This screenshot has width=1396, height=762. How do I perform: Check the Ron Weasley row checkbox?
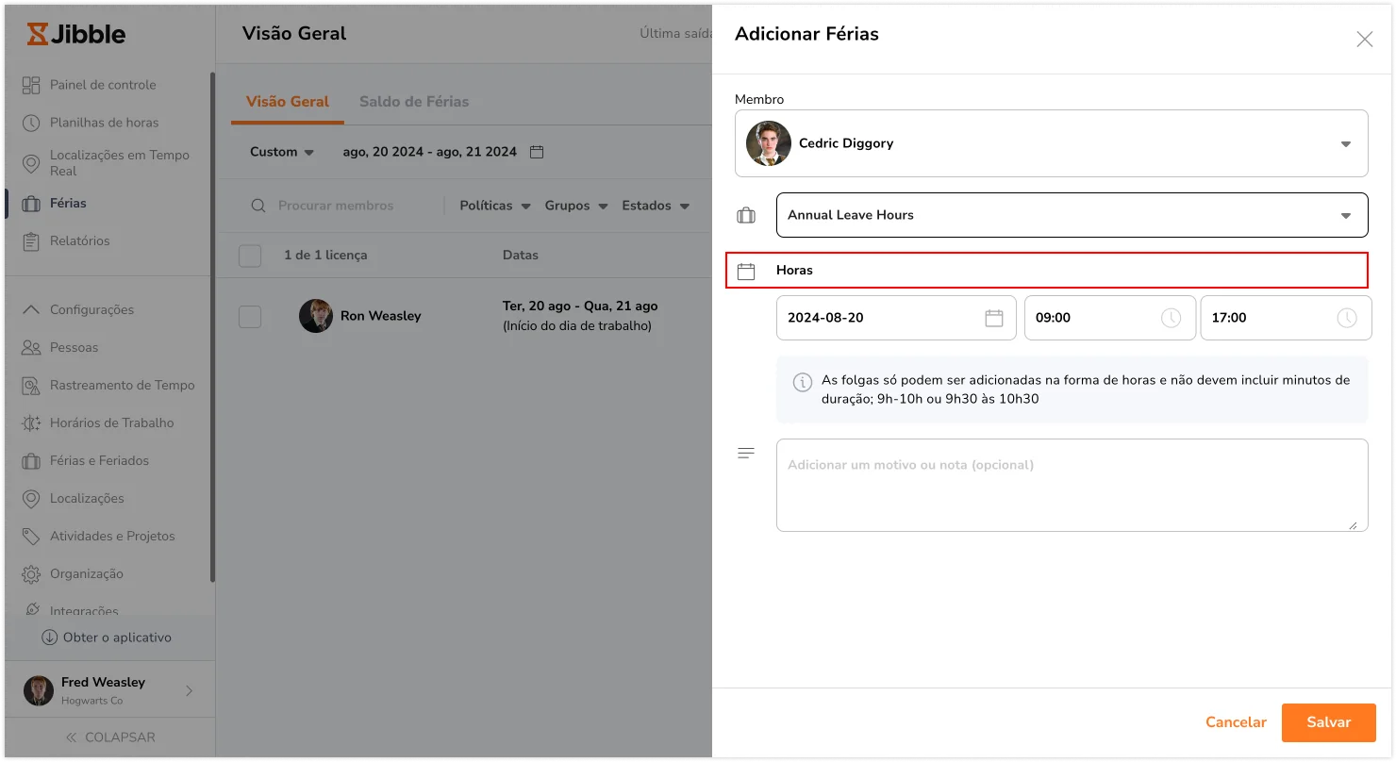point(250,317)
